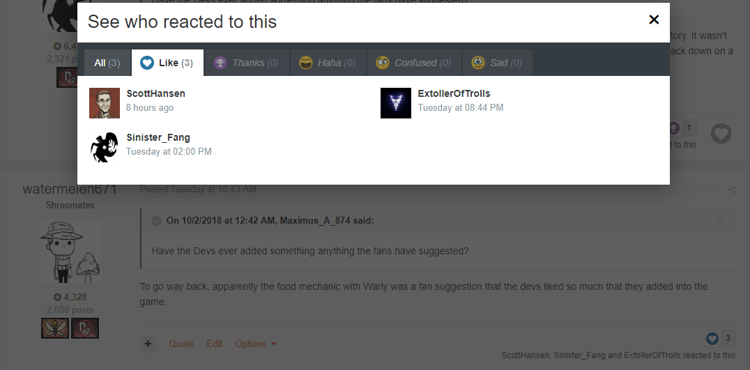Viewport: 750px width, 370px height.
Task: Click the Quote link under the post
Action: [x=181, y=344]
